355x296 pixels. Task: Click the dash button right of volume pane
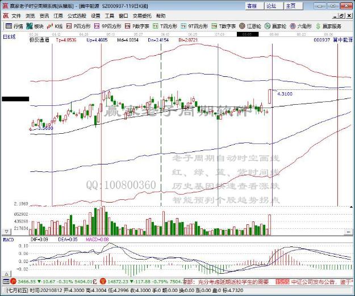click(x=348, y=232)
